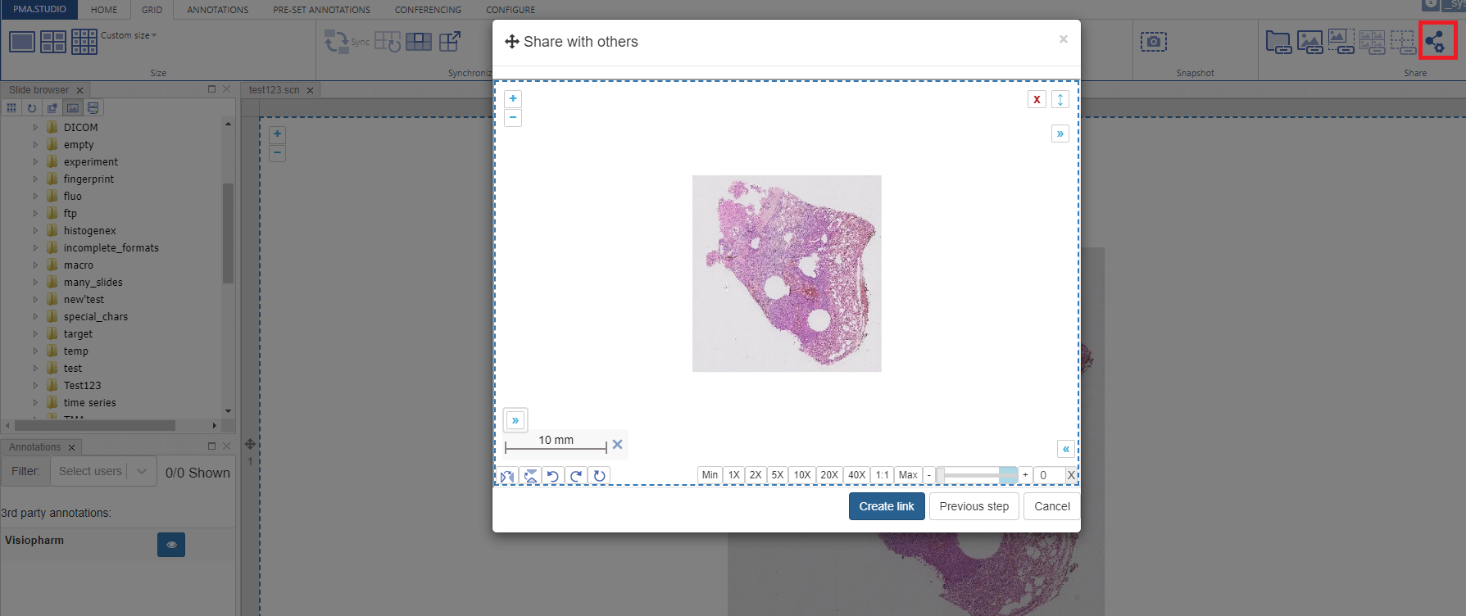This screenshot has height=616, width=1466.
Task: Expand the DICOM folder
Action: tap(35, 128)
